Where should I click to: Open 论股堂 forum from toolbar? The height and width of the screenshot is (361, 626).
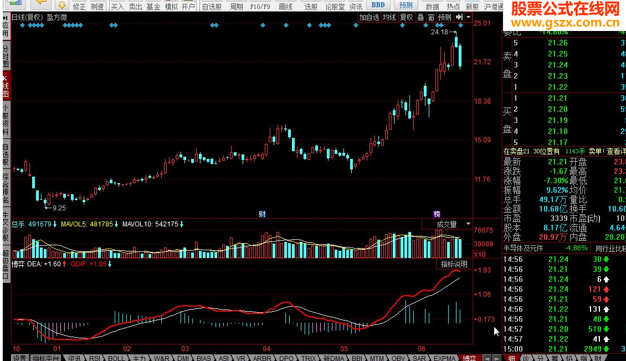point(335,5)
